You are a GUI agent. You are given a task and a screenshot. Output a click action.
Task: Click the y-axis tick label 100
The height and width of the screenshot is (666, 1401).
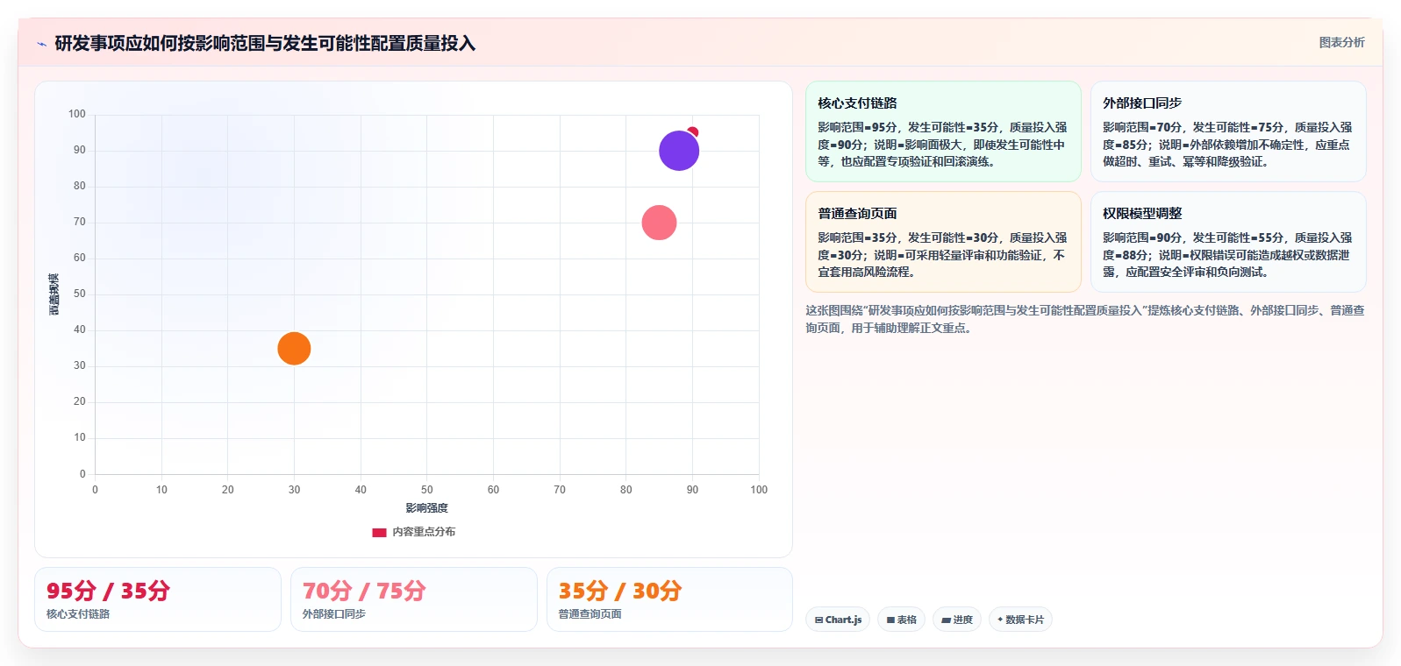coord(77,114)
